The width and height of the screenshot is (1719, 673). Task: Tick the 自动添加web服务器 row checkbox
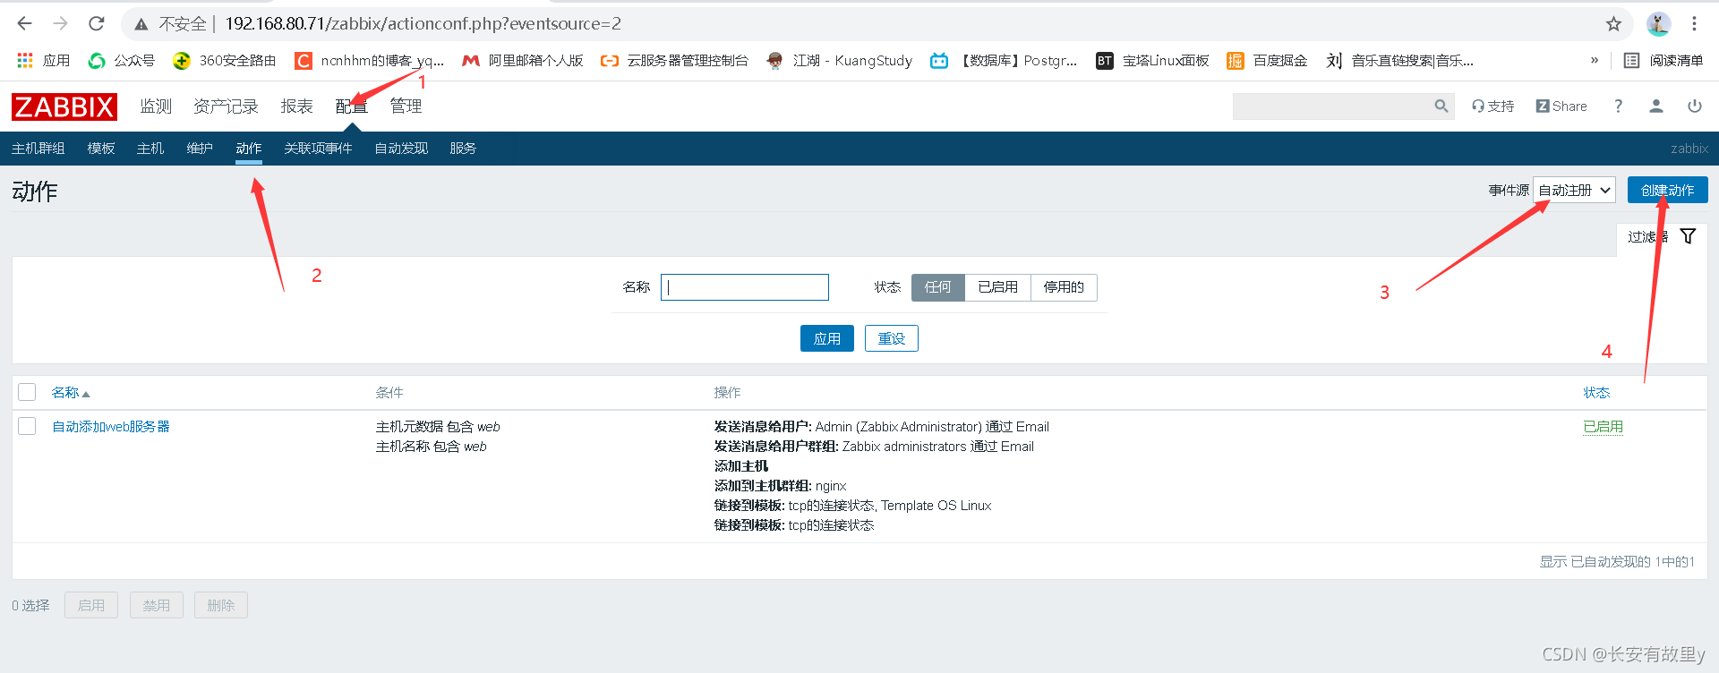[27, 426]
